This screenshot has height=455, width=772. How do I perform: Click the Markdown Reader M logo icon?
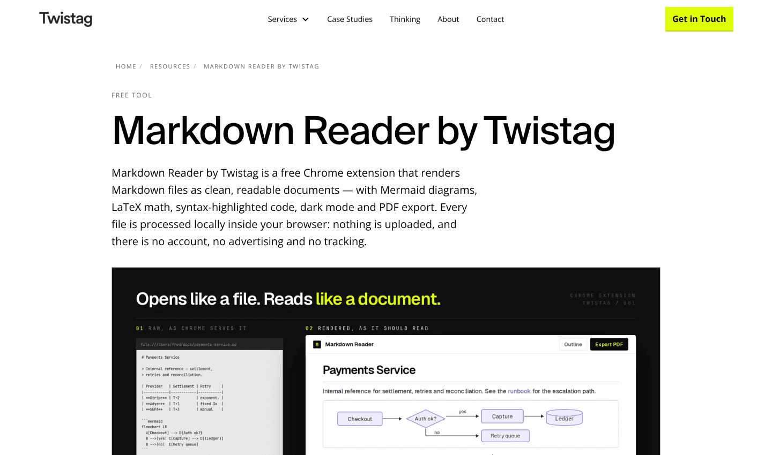(317, 344)
